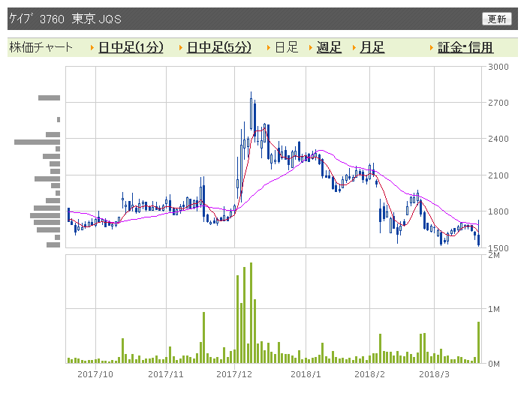Click orange arrow beside 日中足(1分)

pyautogui.click(x=92, y=48)
